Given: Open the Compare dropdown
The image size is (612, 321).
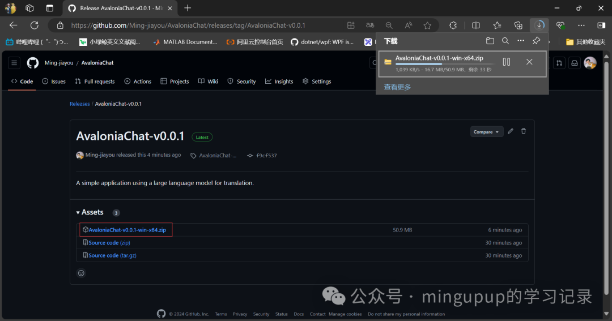Looking at the screenshot, I should 486,132.
